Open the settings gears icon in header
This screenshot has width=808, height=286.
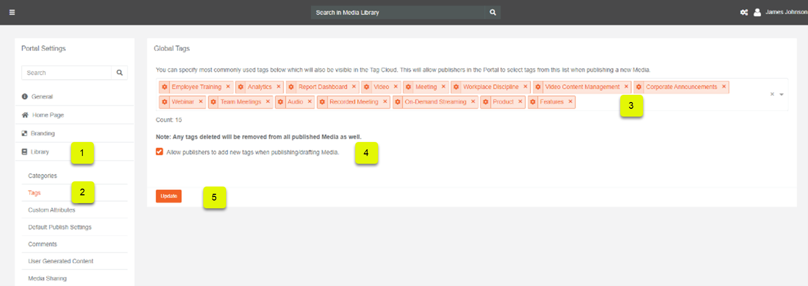pyautogui.click(x=743, y=12)
